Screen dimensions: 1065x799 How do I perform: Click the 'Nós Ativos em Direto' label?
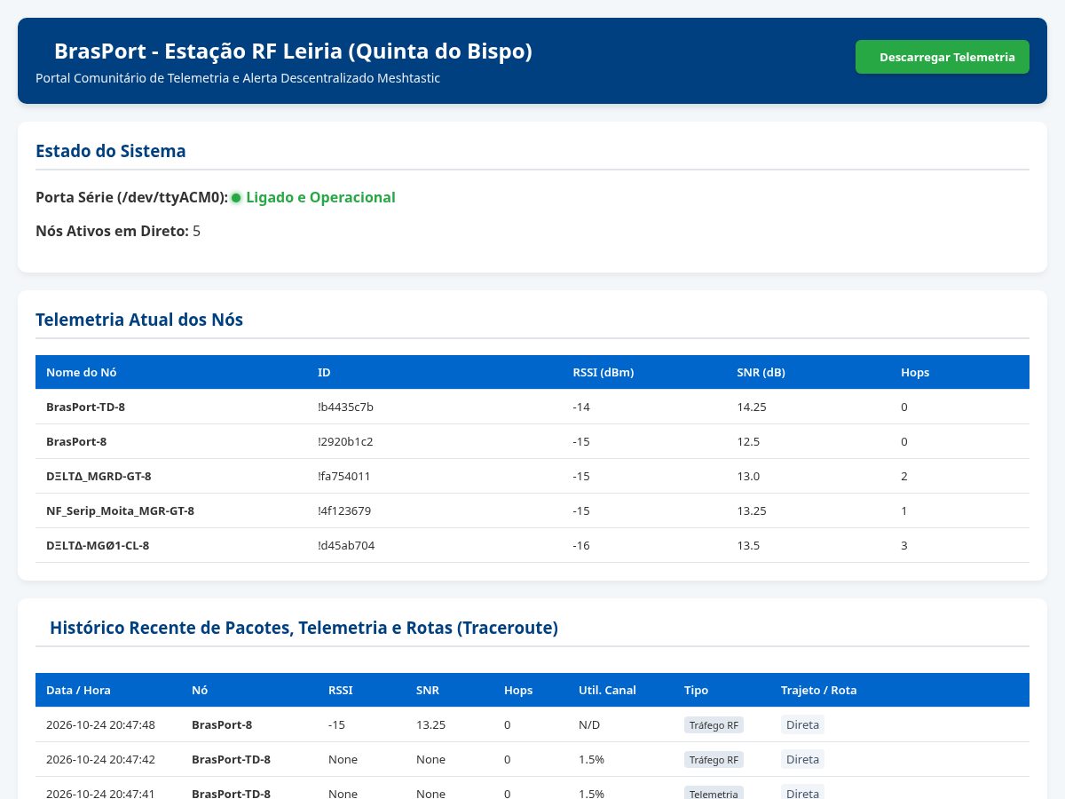click(x=112, y=231)
